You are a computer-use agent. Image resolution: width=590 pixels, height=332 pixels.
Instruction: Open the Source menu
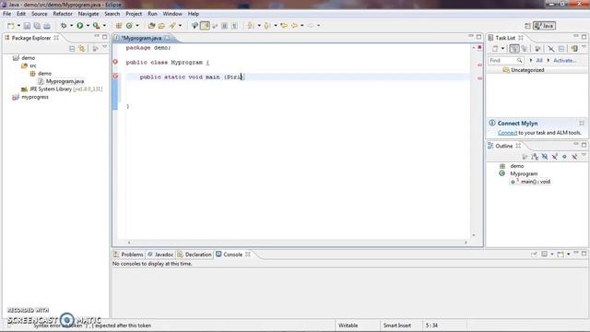(39, 14)
